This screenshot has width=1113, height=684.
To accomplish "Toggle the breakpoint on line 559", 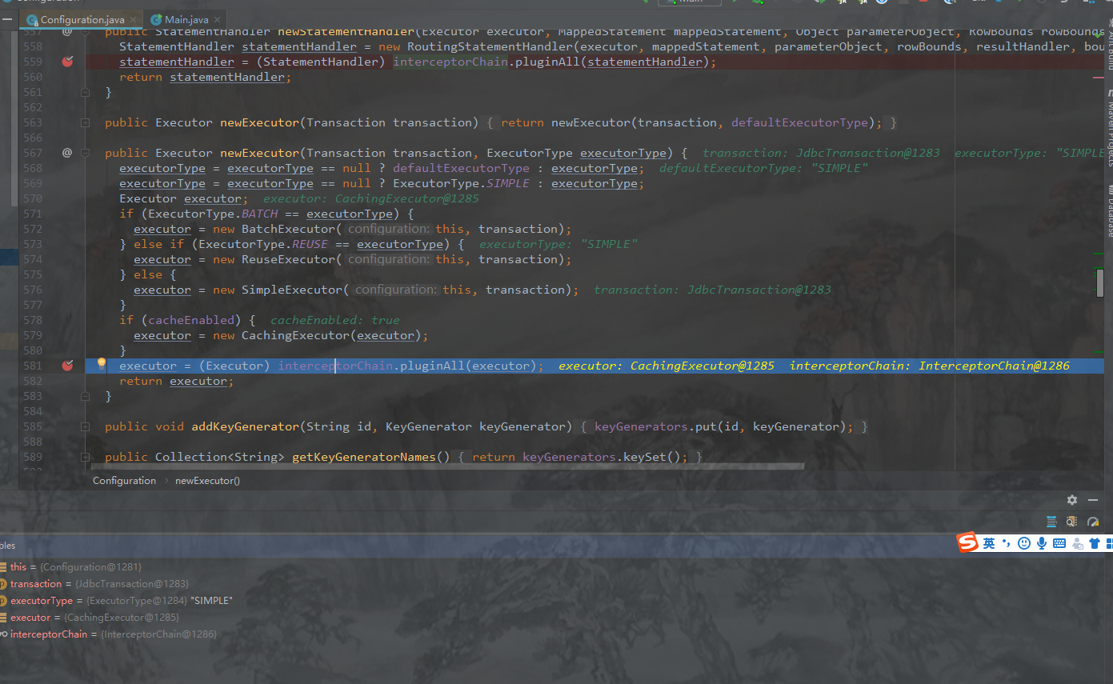I will click(67, 62).
